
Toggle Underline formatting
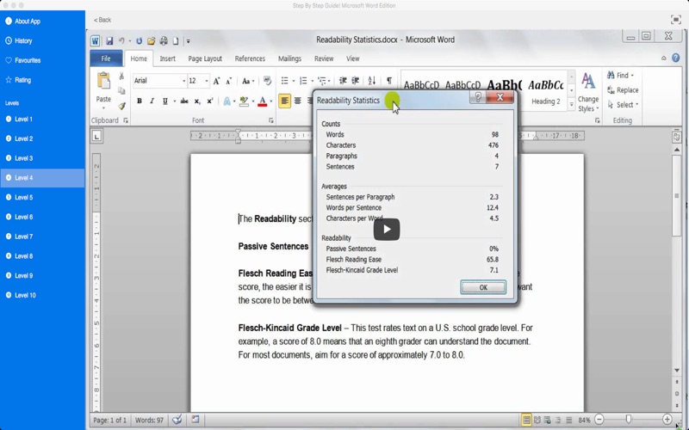164,101
